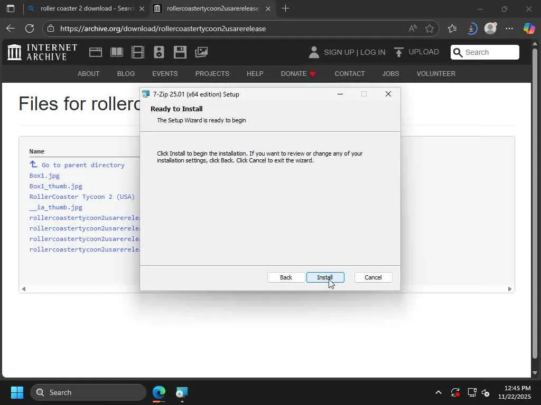Click the page vertical scrollbar

tap(535, 203)
